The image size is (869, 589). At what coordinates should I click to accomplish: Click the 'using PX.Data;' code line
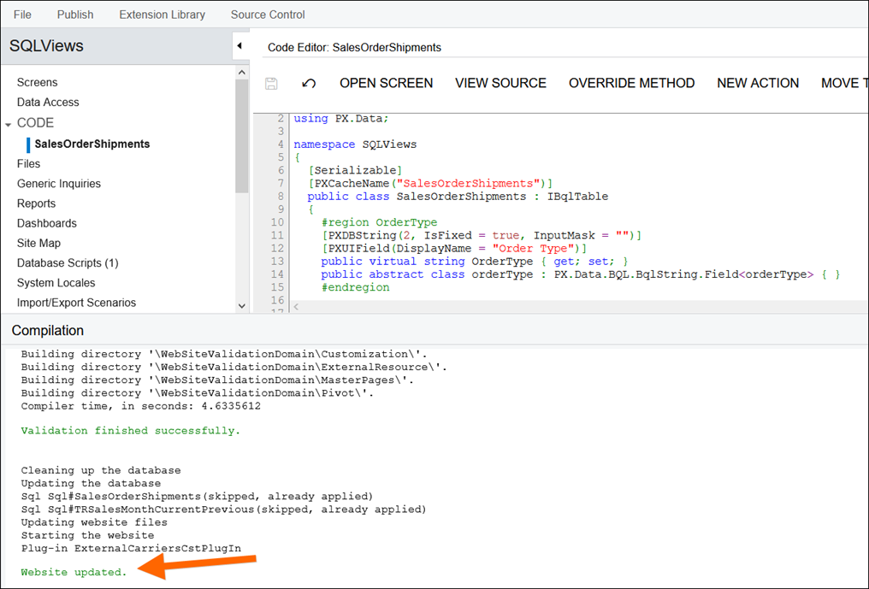point(340,119)
